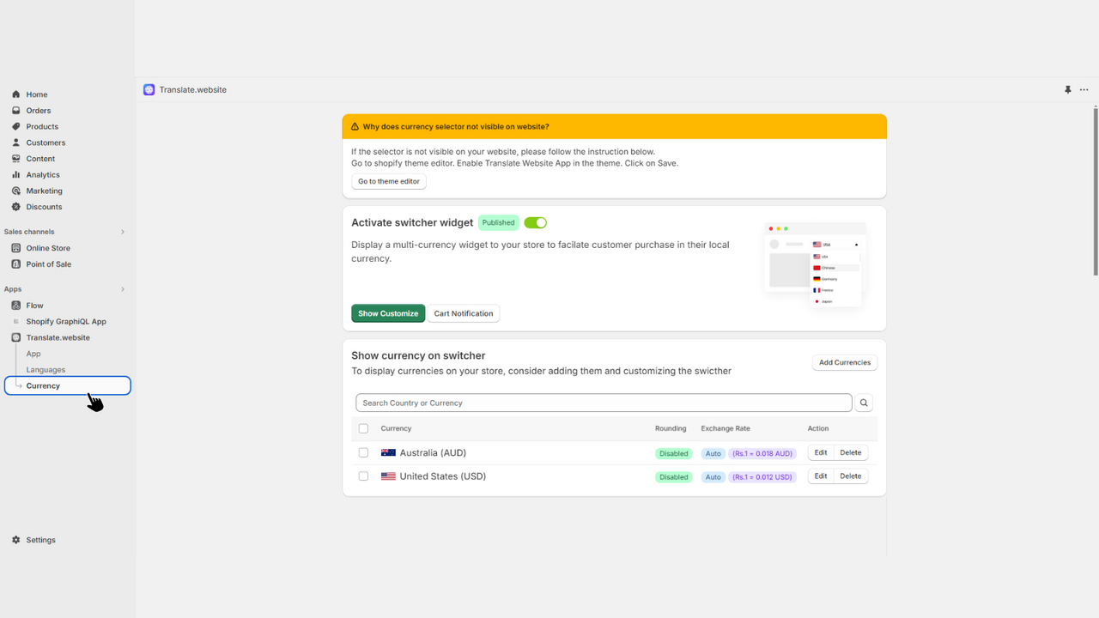
Task: Click the Rs.1 = 0.012 USD rate
Action: 762,477
